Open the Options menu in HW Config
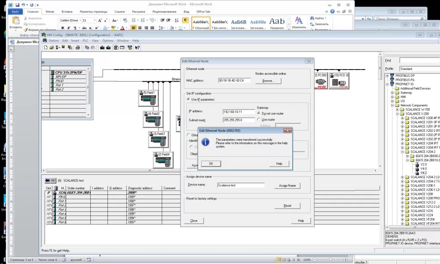440x264 pixels. (x=108, y=41)
